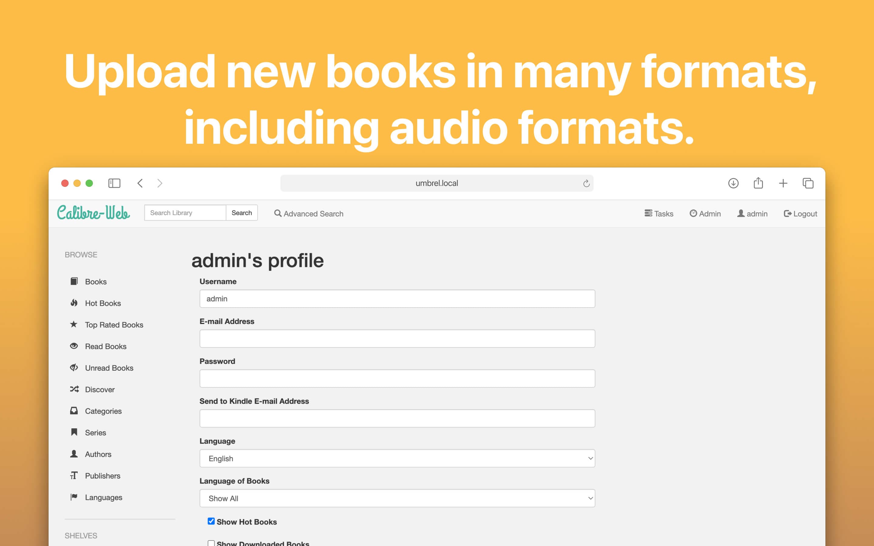The width and height of the screenshot is (874, 546).
Task: Open the Language dropdown set to English
Action: point(397,458)
